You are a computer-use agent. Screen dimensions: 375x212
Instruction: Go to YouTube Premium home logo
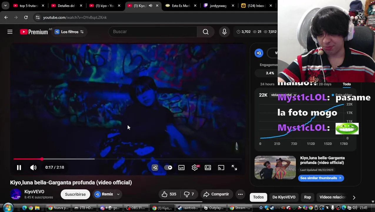pos(34,32)
